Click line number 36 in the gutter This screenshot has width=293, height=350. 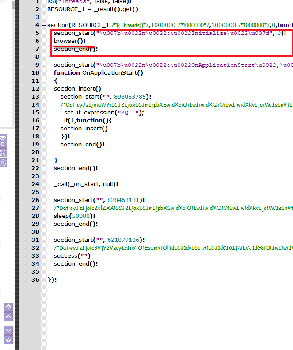pyautogui.click(x=35, y=279)
